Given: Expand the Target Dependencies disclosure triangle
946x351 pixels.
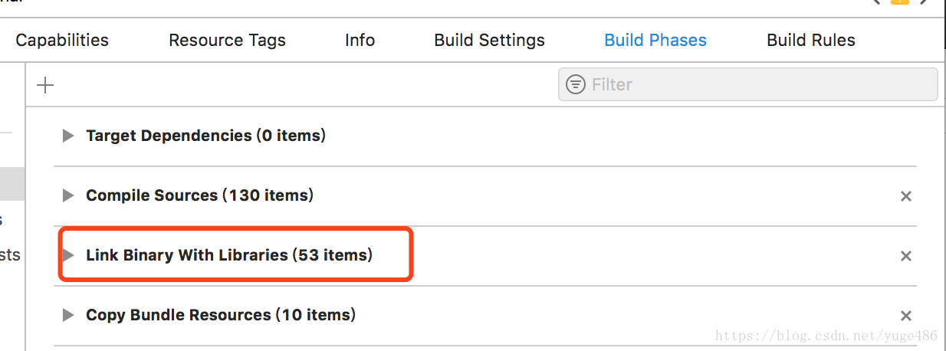Looking at the screenshot, I should 68,136.
